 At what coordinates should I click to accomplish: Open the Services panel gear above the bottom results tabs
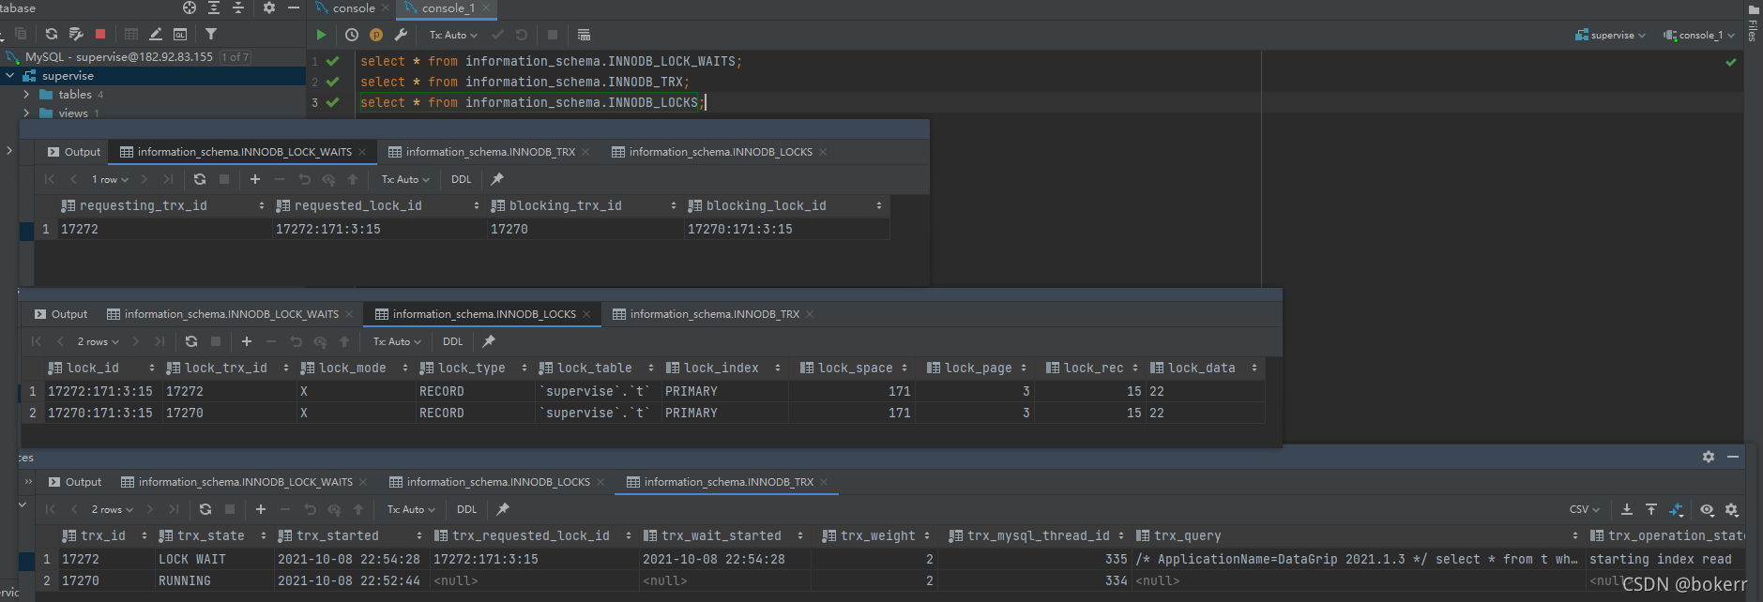point(1709,457)
